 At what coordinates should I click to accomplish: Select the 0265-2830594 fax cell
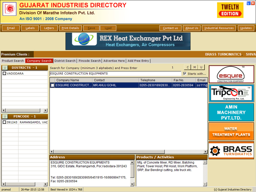click(x=184, y=85)
